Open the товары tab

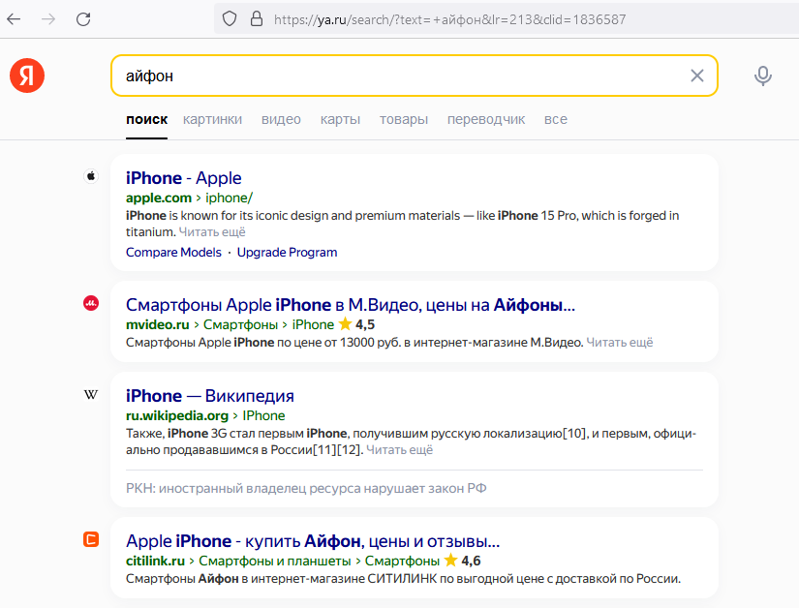[404, 119]
